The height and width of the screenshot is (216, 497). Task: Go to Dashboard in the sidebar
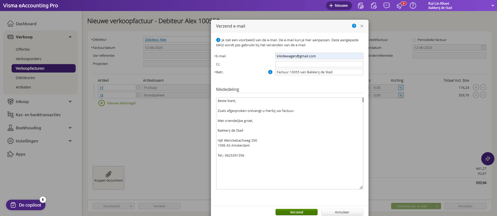(26, 24)
